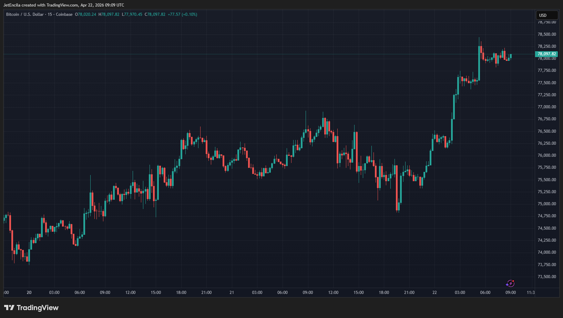The image size is (563, 318).
Task: Click the 78,500.00 price scale label
Action: pos(547,34)
